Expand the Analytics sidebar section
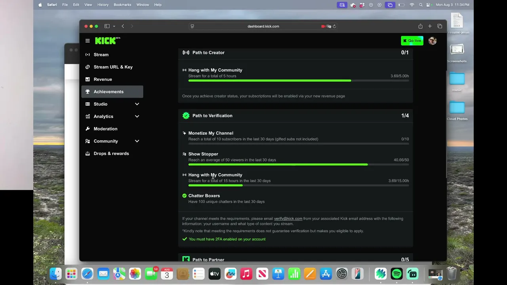 click(137, 116)
